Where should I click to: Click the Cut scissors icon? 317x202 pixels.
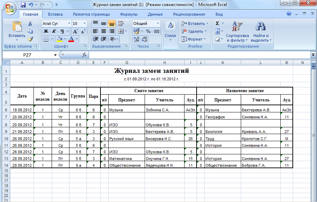30,24
